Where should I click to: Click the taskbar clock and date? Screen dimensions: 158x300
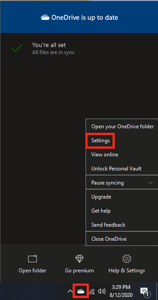point(122,291)
